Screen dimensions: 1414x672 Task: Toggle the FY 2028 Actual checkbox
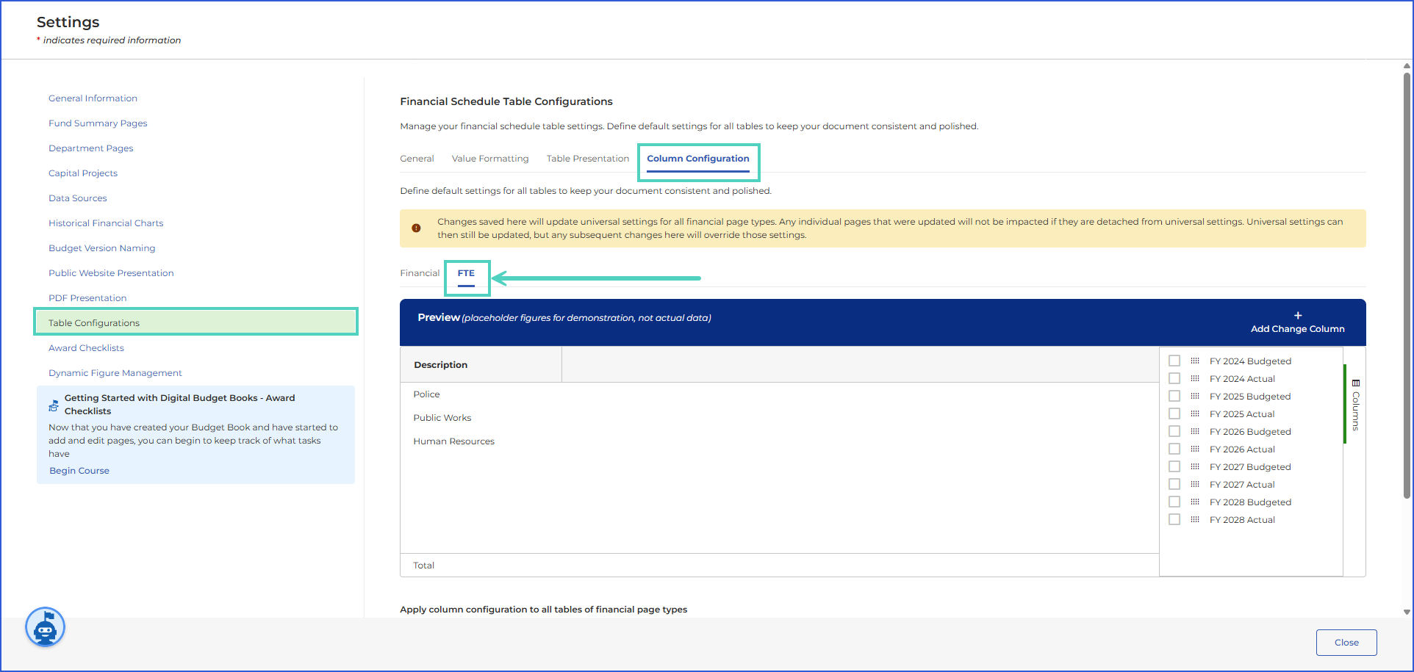[x=1174, y=519]
